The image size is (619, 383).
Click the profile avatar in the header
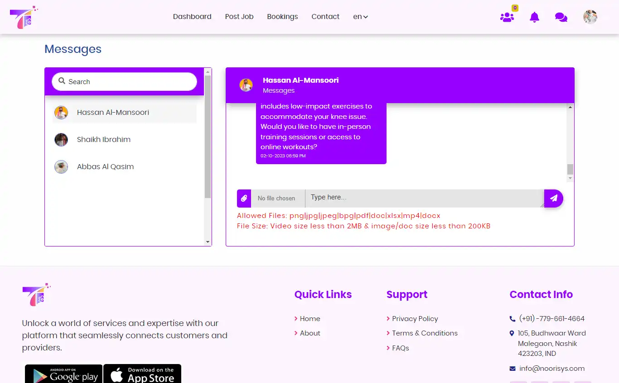point(590,17)
